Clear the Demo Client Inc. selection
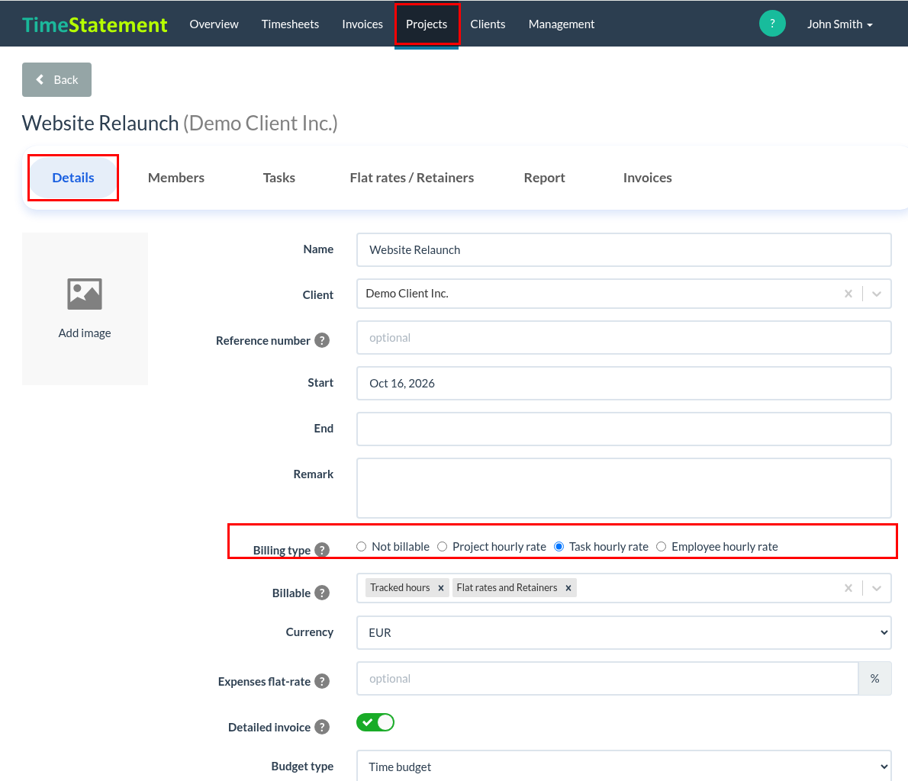Viewport: 908px width, 781px height. 848,294
